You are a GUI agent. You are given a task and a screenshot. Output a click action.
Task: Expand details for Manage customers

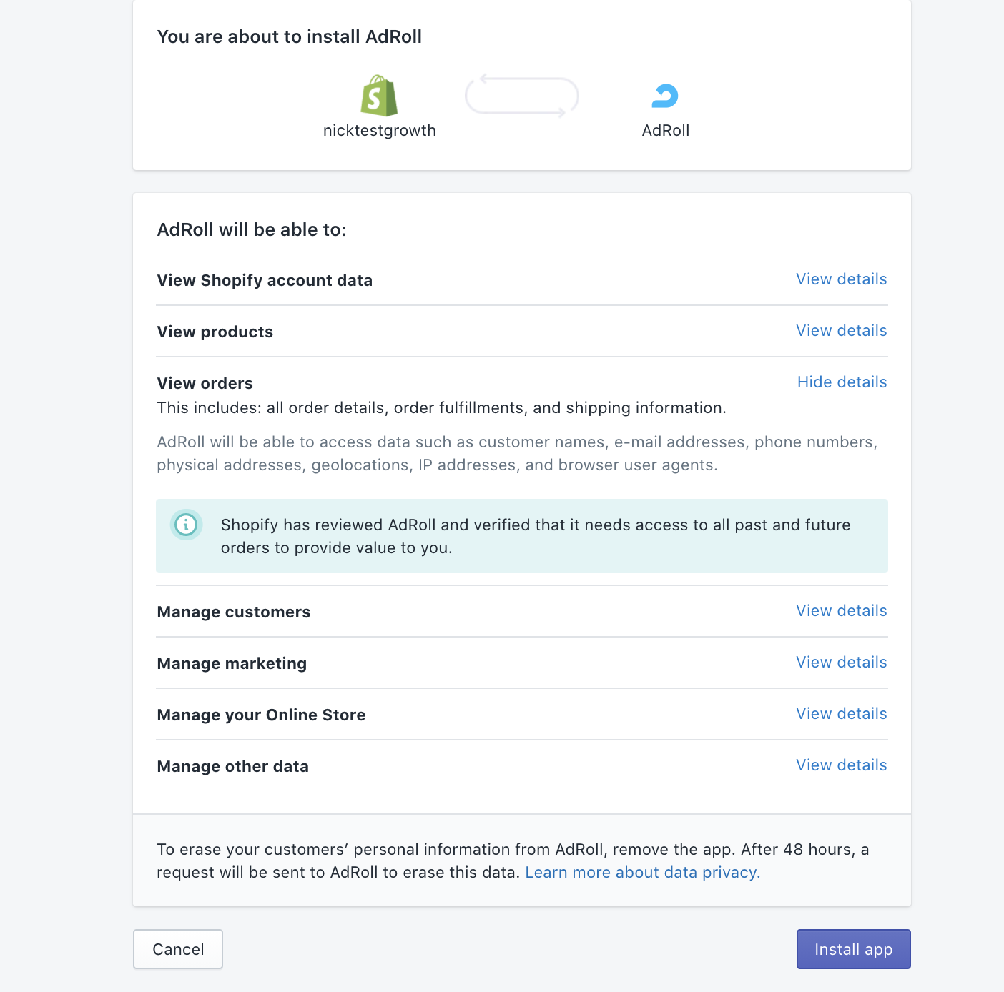click(x=842, y=611)
